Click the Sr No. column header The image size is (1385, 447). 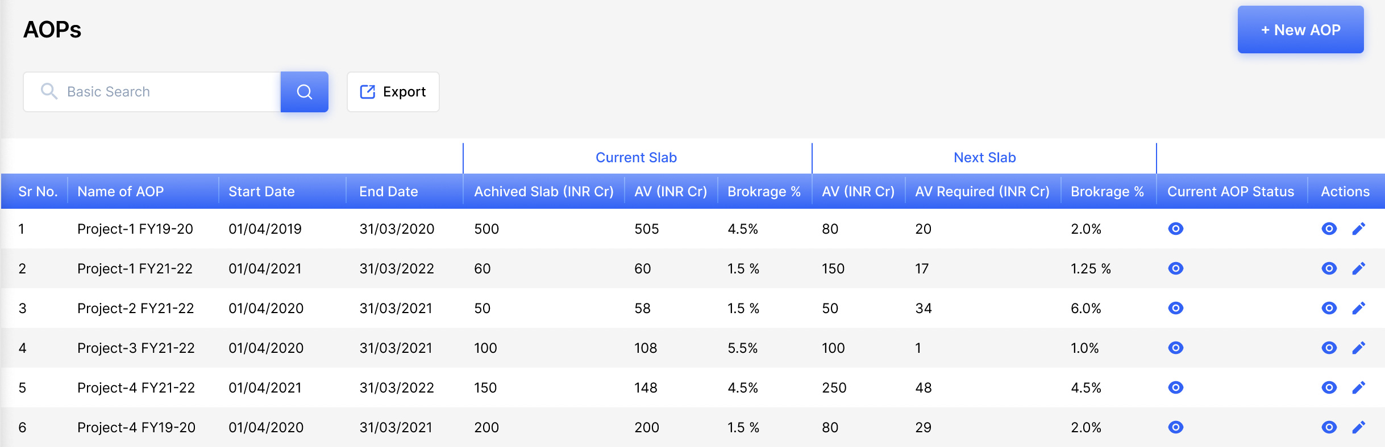click(38, 192)
